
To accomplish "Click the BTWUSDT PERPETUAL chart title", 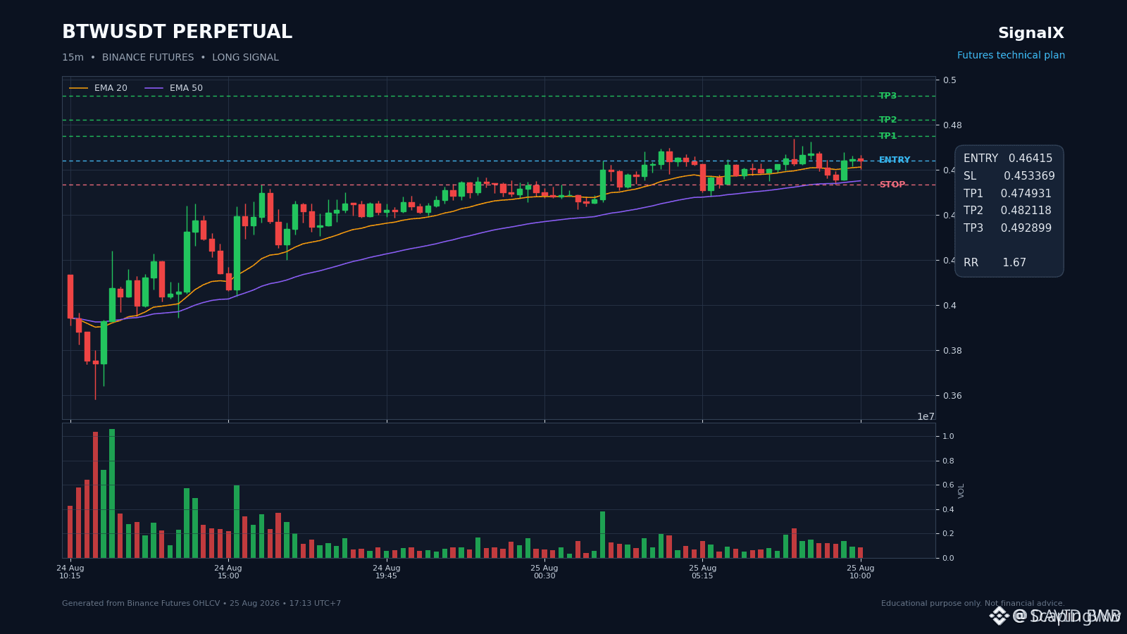I will click(177, 32).
